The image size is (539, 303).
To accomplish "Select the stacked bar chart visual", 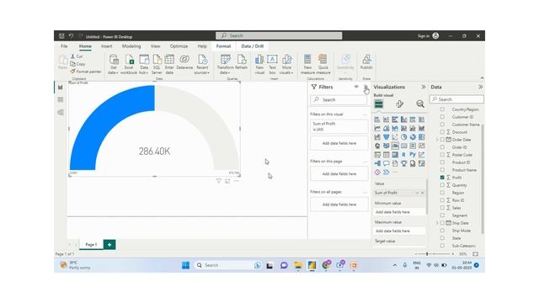I will pos(377,120).
